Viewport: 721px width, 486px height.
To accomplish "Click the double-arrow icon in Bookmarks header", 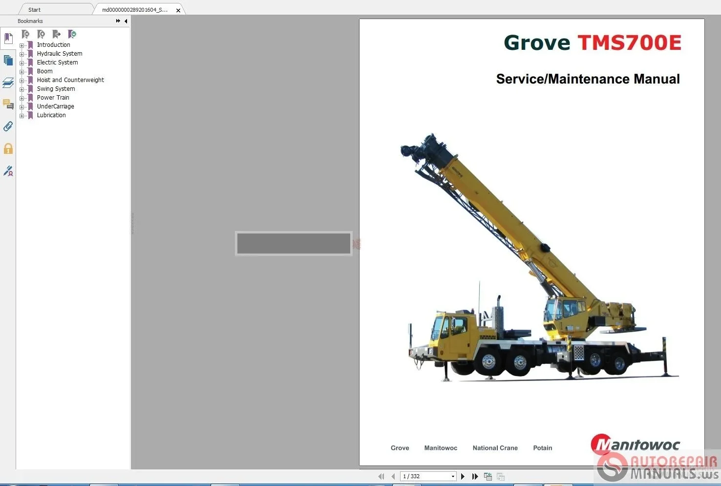I will point(118,21).
